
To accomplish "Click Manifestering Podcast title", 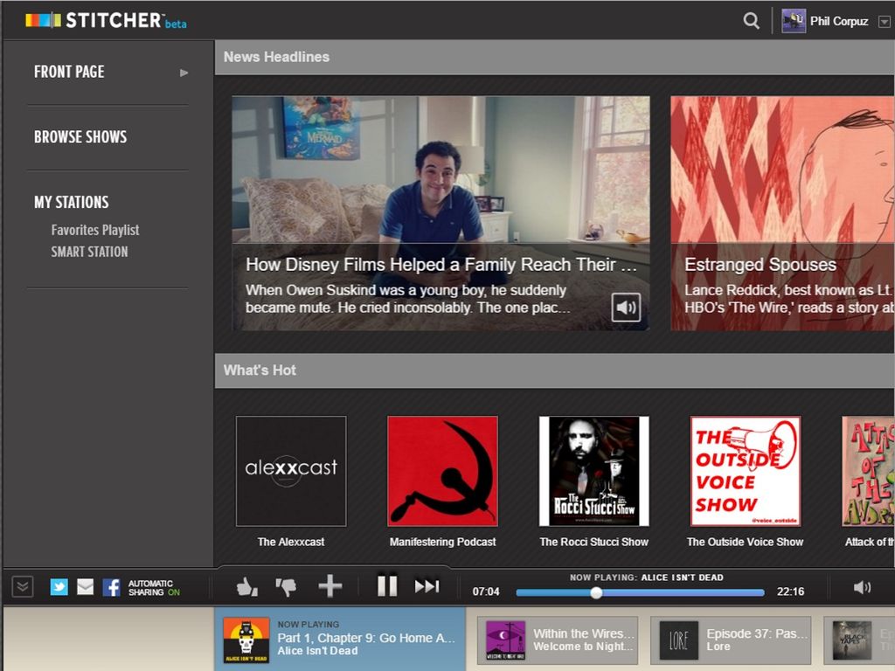I will click(443, 542).
